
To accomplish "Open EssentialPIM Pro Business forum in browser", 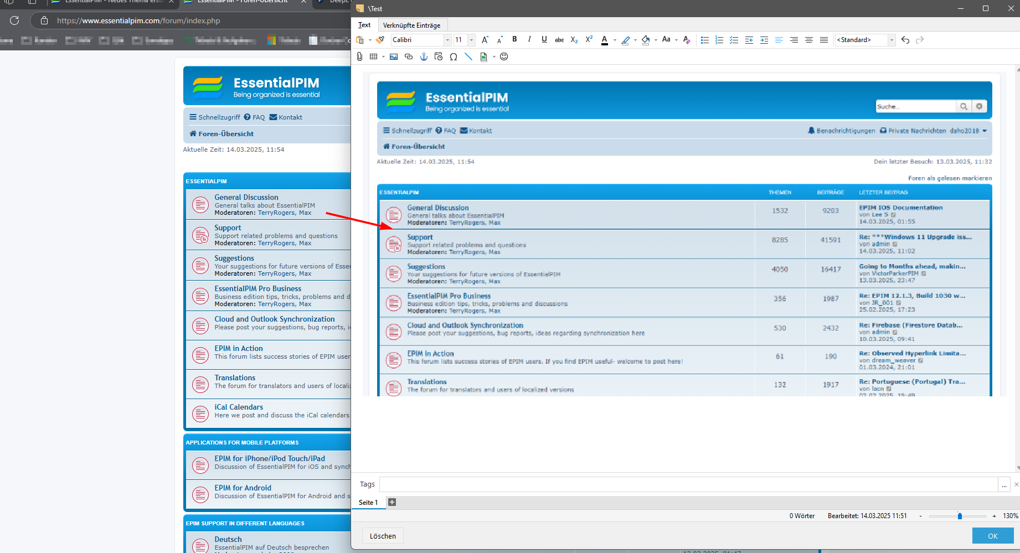I will (258, 288).
